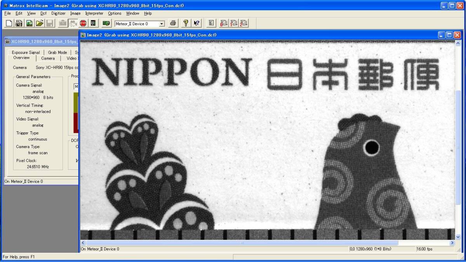Click the For Help, press F1 status text
Image resolution: width=466 pixels, height=262 pixels.
tap(19, 257)
